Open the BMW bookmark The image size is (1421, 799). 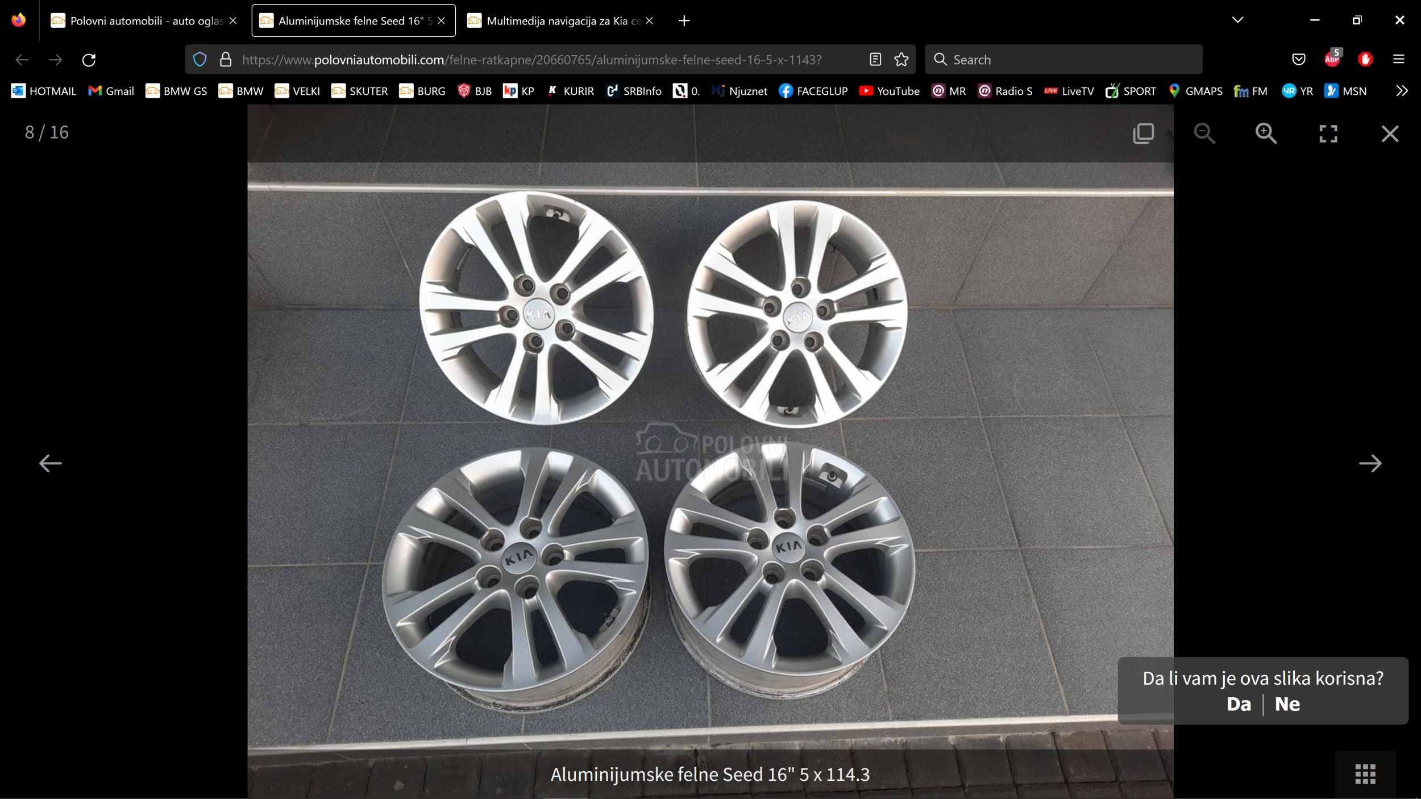[241, 91]
